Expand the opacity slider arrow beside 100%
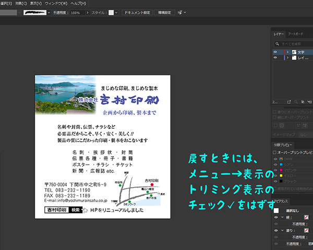The width and height of the screenshot is (313, 250). 88,12
